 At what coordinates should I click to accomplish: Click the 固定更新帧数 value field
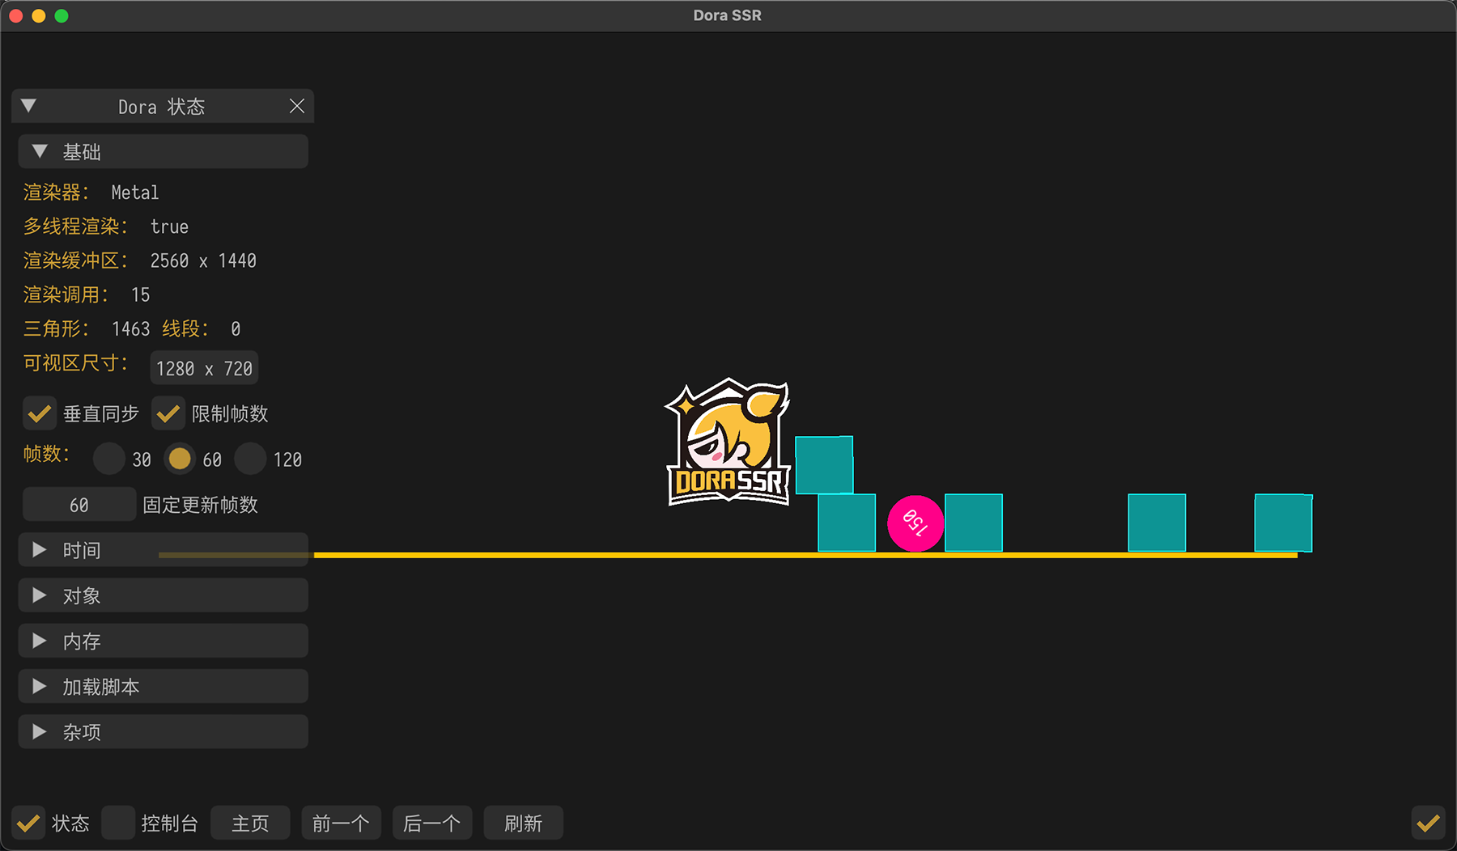79,505
